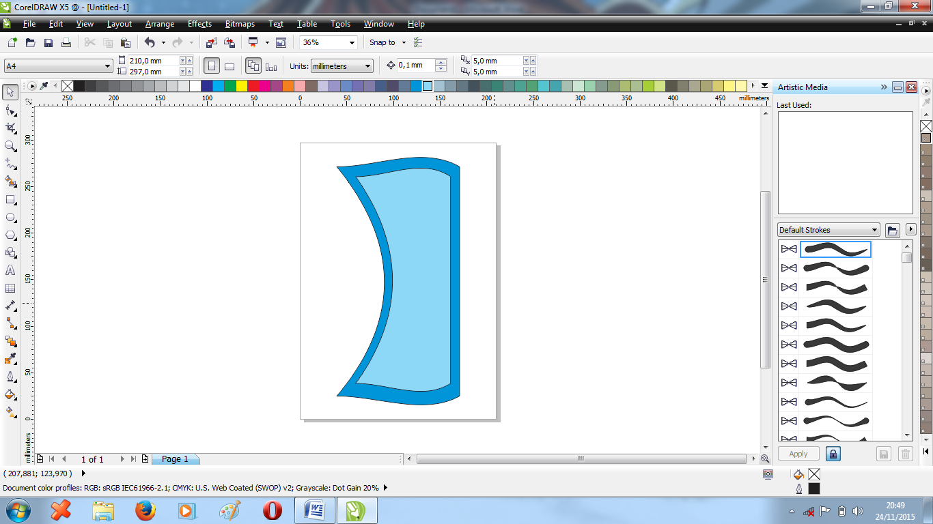Open the Welcome screen icon

[x=281, y=42]
